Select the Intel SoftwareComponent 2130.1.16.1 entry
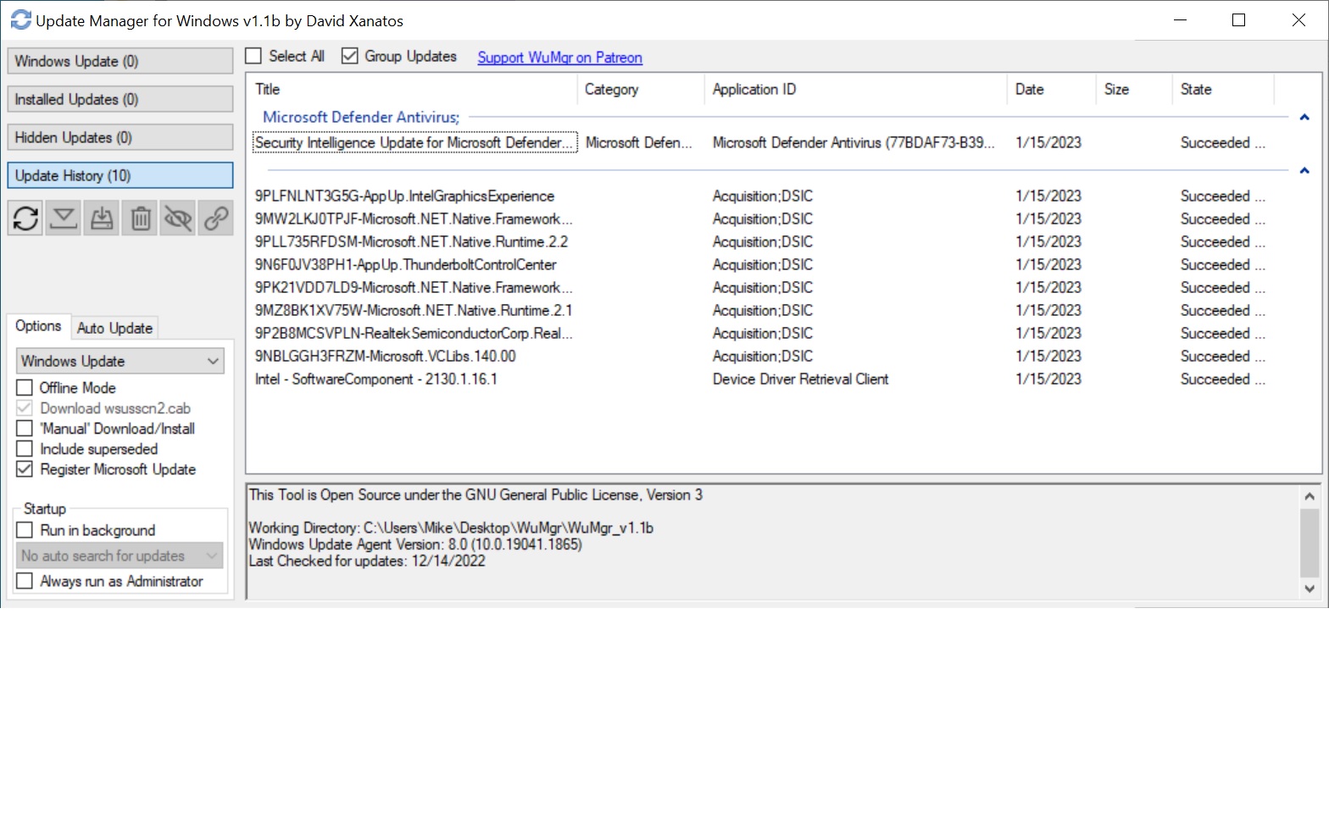This screenshot has height=813, width=1329. click(x=376, y=379)
